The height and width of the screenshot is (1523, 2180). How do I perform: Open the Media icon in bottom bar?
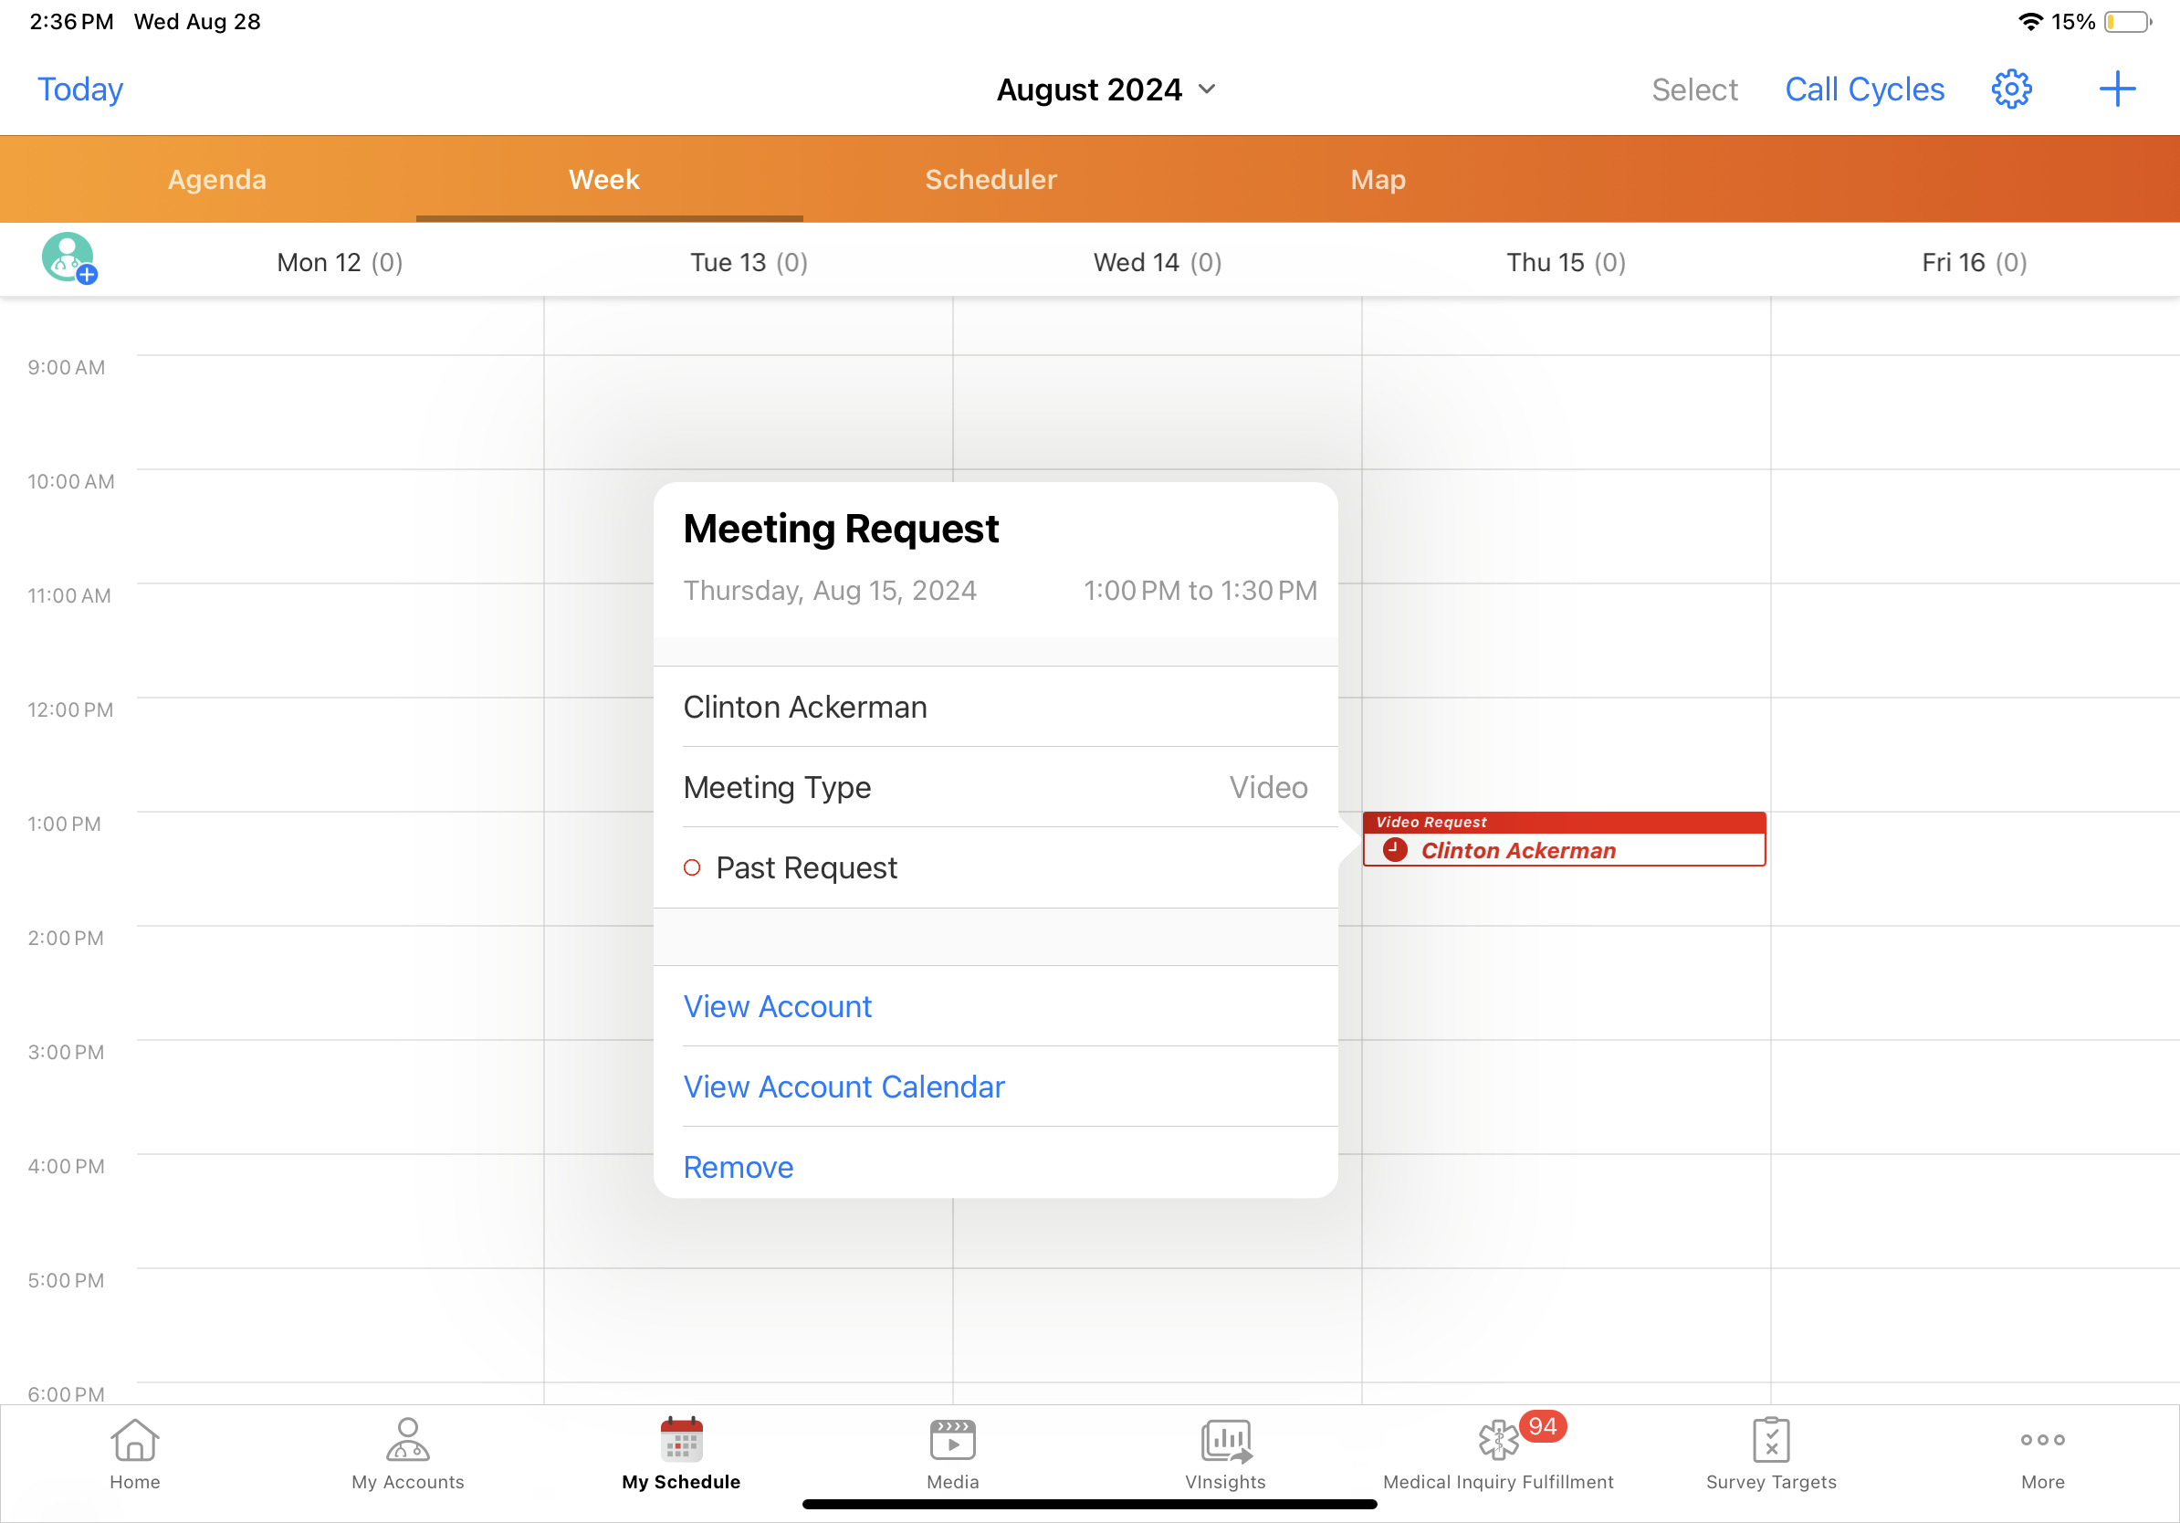(952, 1442)
